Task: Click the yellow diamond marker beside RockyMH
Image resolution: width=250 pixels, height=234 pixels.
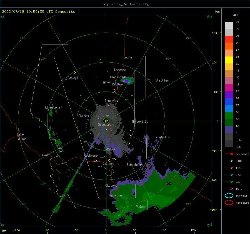Action: [74, 73]
